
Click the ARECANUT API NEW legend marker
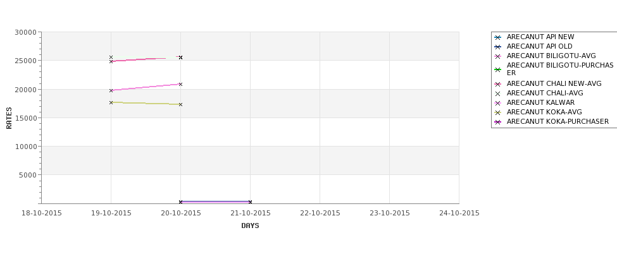point(498,37)
